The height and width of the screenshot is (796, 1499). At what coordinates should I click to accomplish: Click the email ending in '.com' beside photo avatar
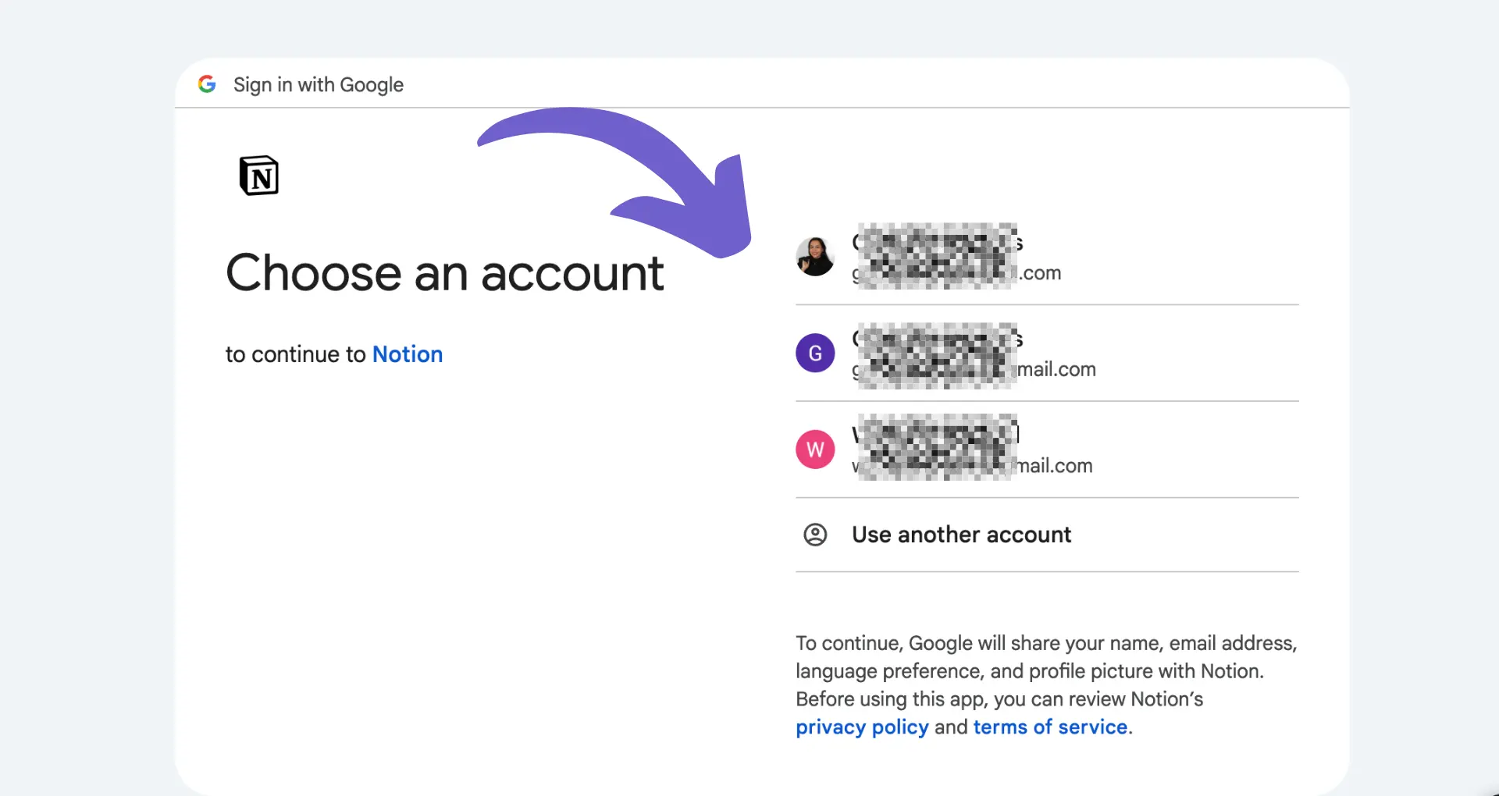point(956,273)
